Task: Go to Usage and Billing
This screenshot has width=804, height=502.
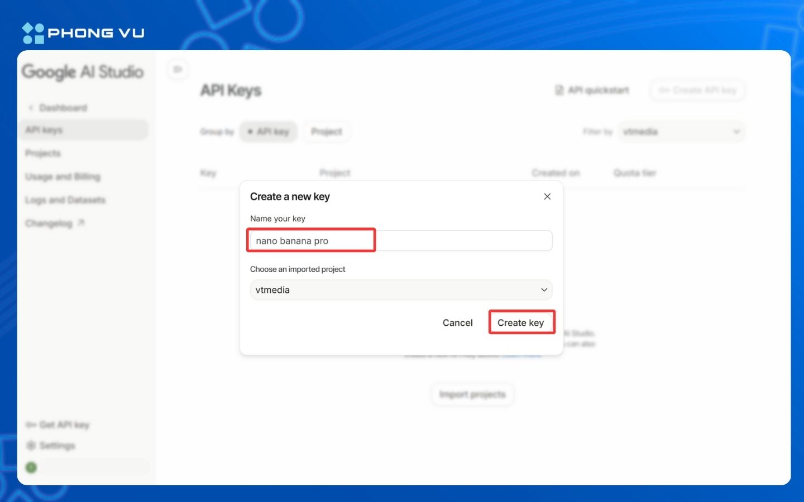Action: coord(63,177)
